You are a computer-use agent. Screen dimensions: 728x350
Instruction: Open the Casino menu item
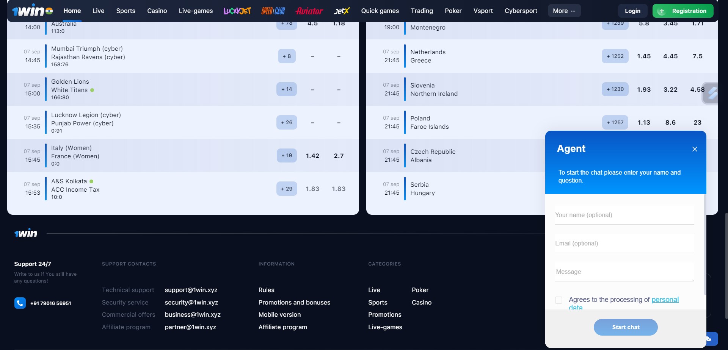[157, 11]
